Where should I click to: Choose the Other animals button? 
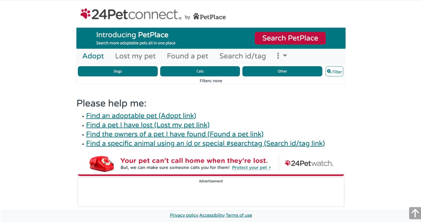click(x=282, y=71)
